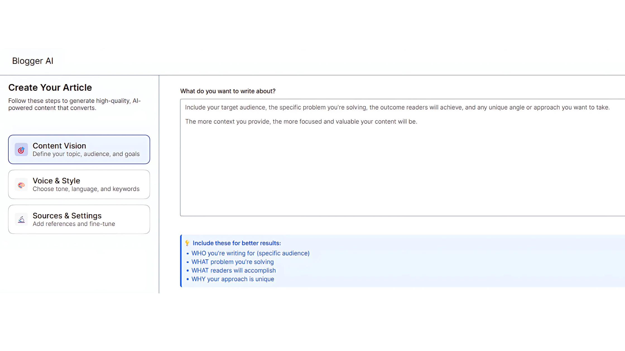The width and height of the screenshot is (625, 351).
Task: Click the 'WHO you're writing for' tip
Action: (250, 253)
